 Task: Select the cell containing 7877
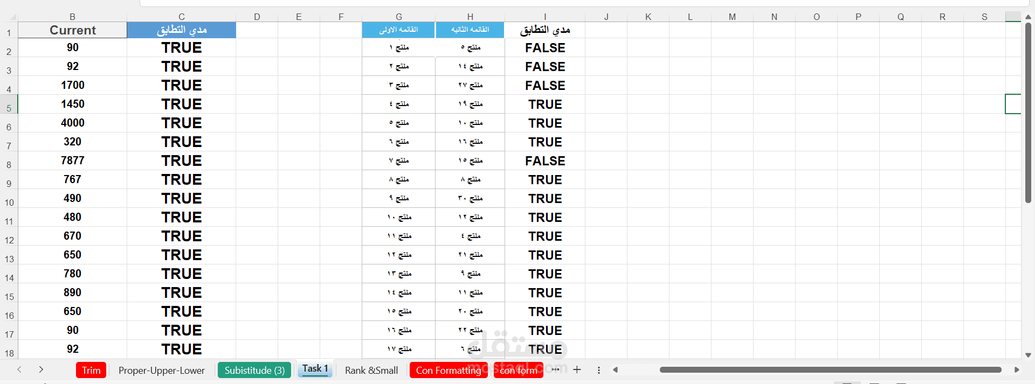pos(73,160)
